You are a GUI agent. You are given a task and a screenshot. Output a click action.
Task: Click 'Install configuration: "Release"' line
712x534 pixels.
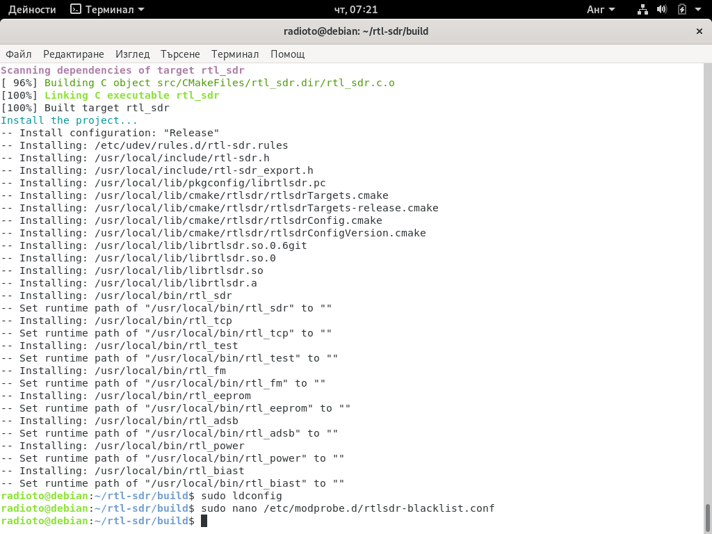click(x=110, y=133)
